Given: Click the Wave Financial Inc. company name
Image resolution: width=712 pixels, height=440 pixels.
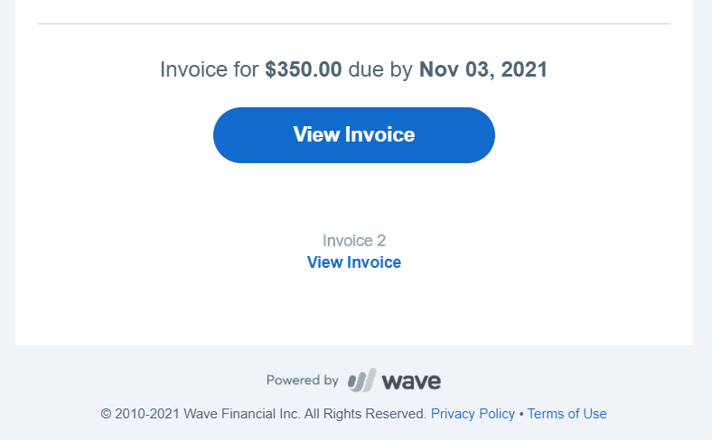Looking at the screenshot, I should pos(241,414).
